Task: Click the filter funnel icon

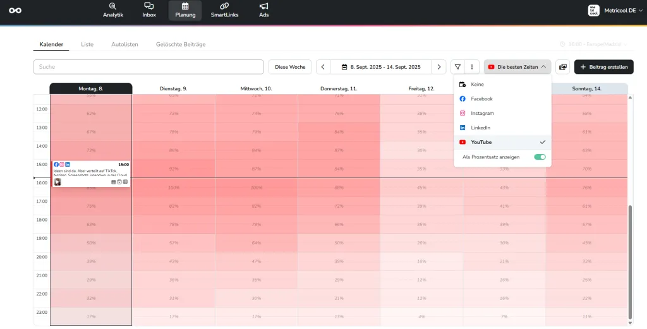Action: (457, 67)
